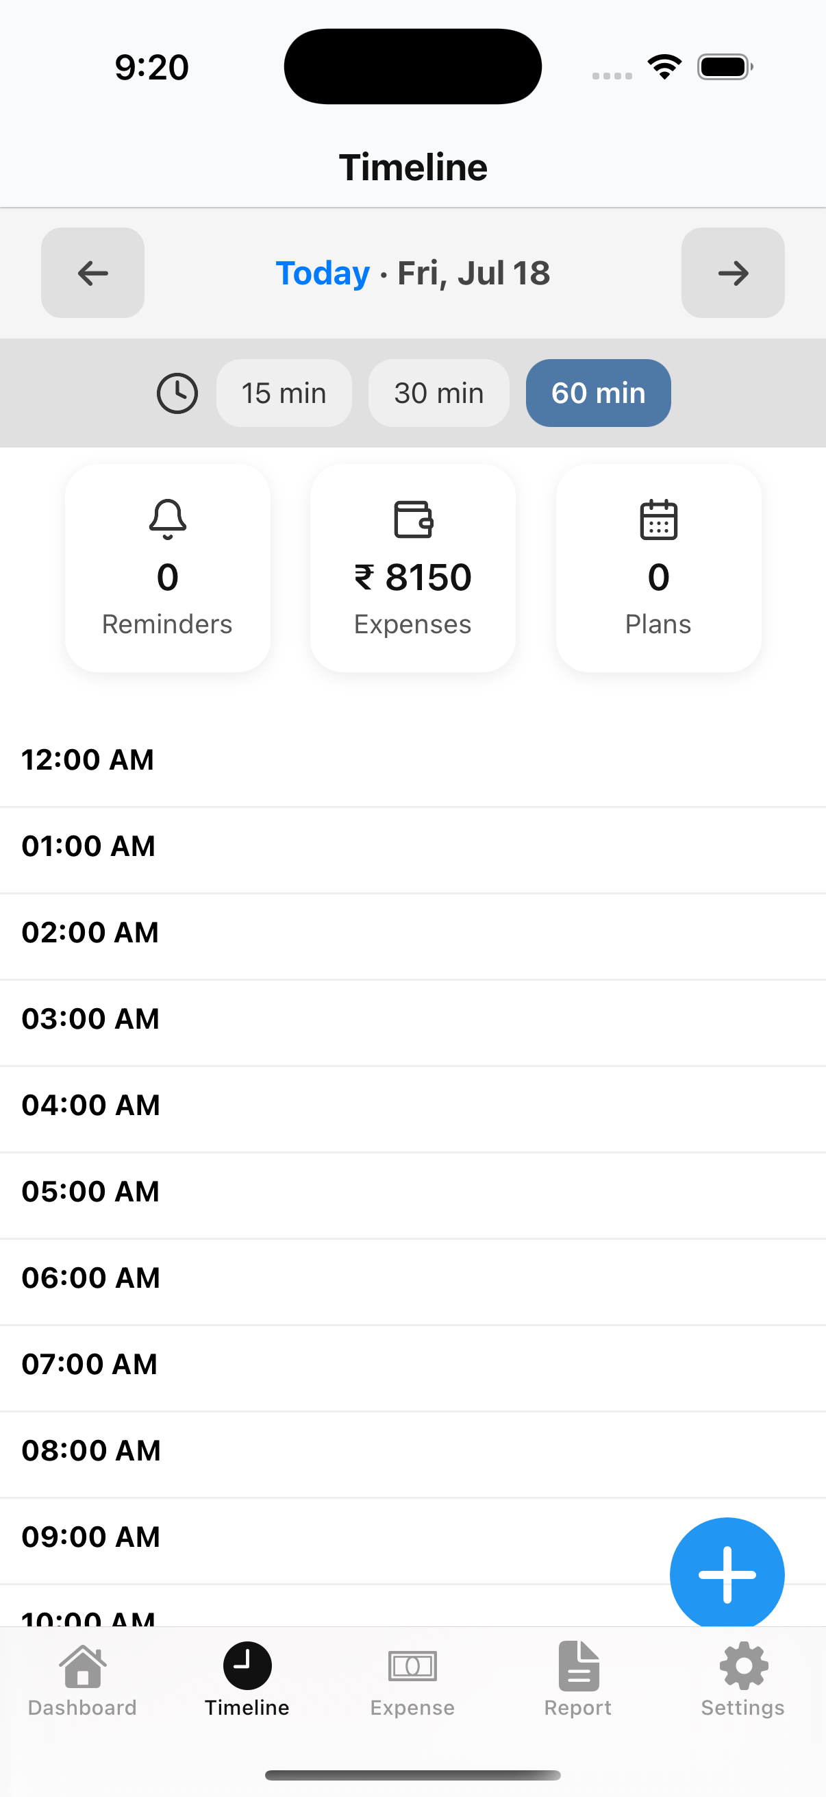
Task: Tap the Plans calendar icon
Action: pyautogui.click(x=658, y=519)
